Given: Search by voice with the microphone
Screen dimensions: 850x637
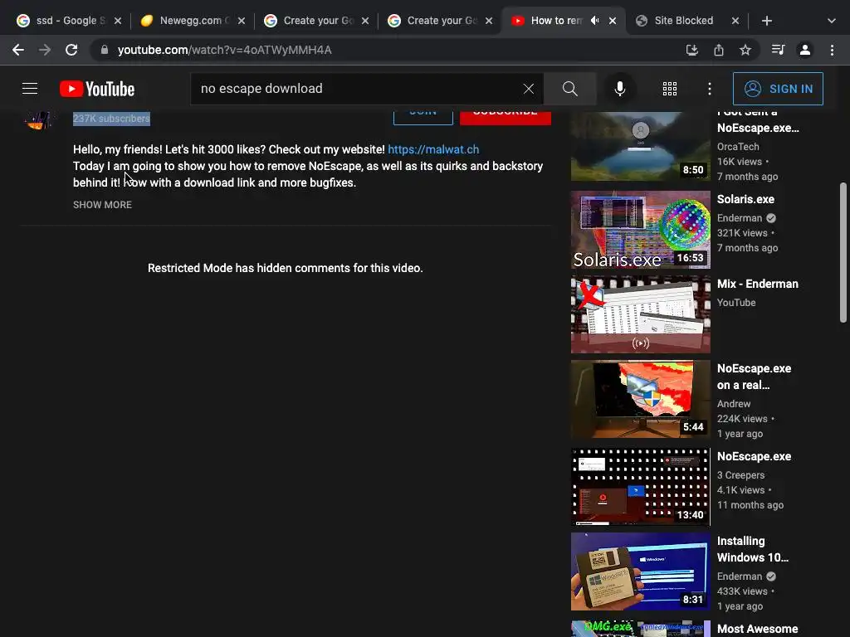Looking at the screenshot, I should click(x=619, y=88).
